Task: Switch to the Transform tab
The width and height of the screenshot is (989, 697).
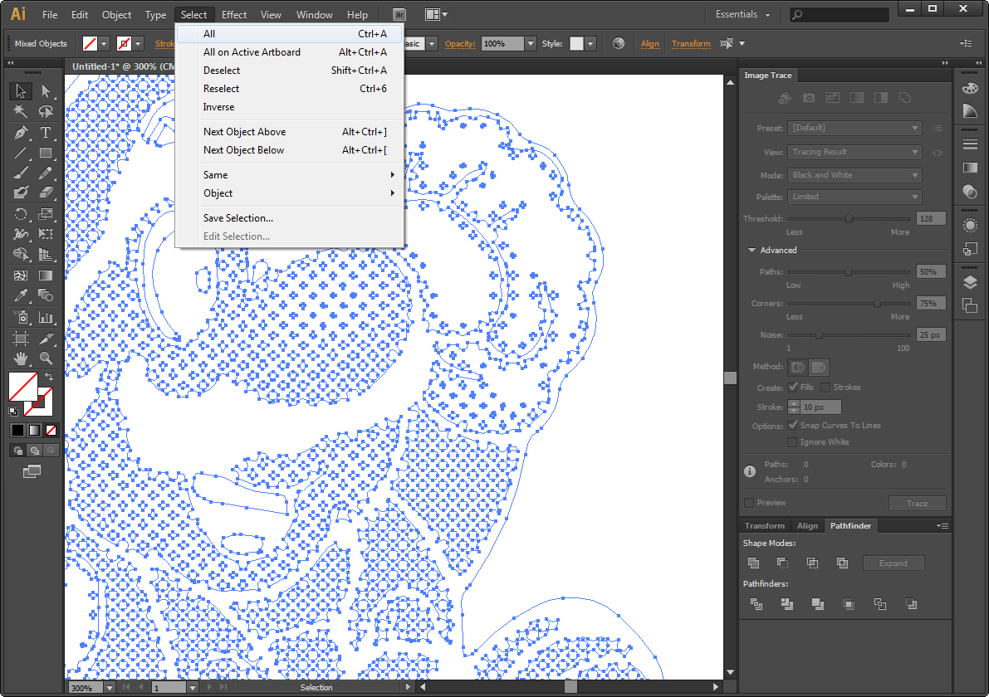Action: (765, 525)
